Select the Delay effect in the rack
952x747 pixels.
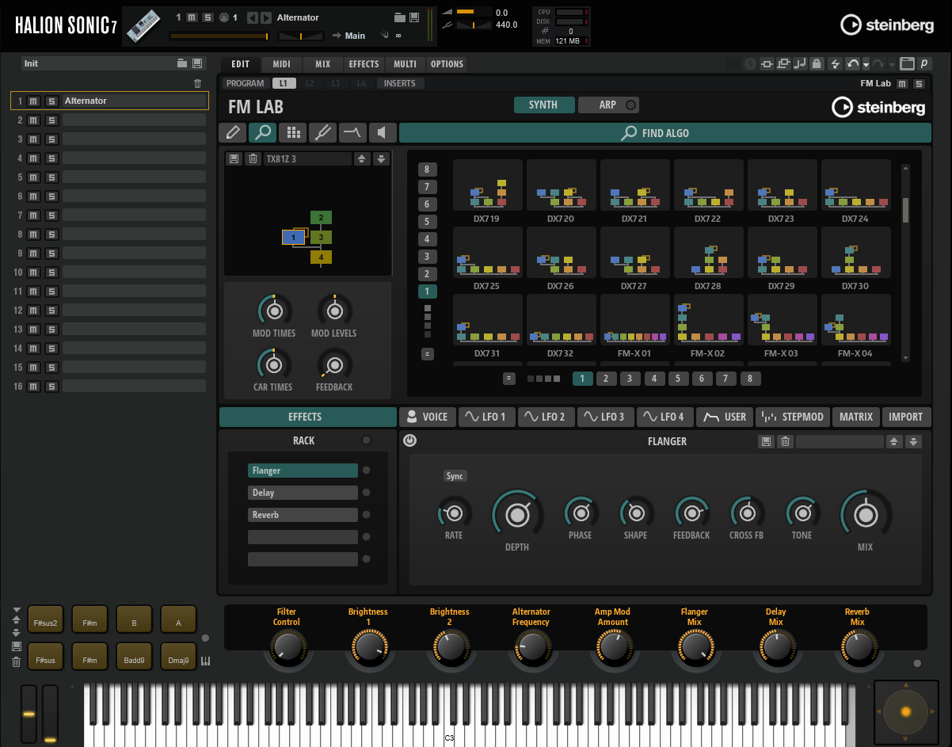tap(303, 493)
